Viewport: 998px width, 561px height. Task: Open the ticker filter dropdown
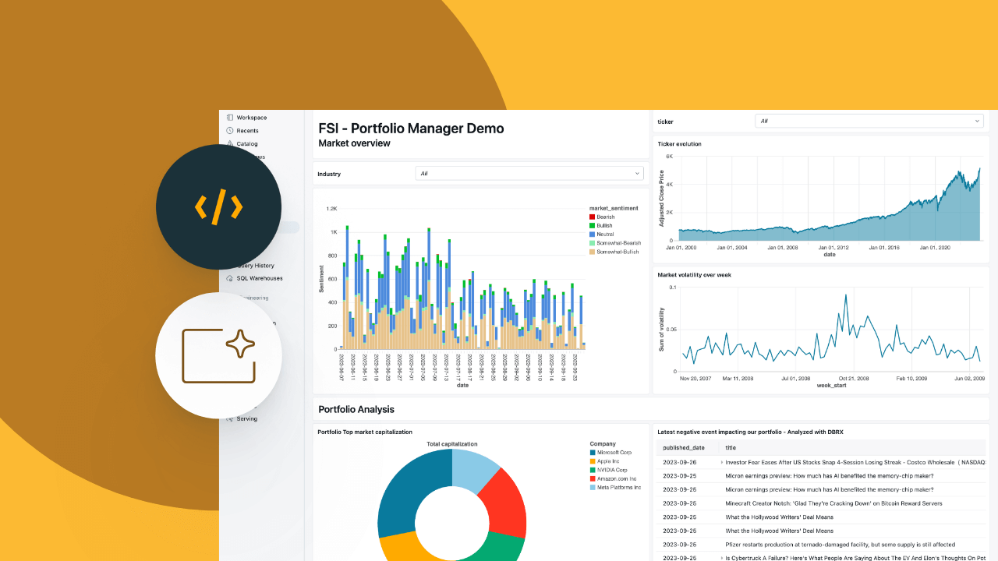pos(868,121)
